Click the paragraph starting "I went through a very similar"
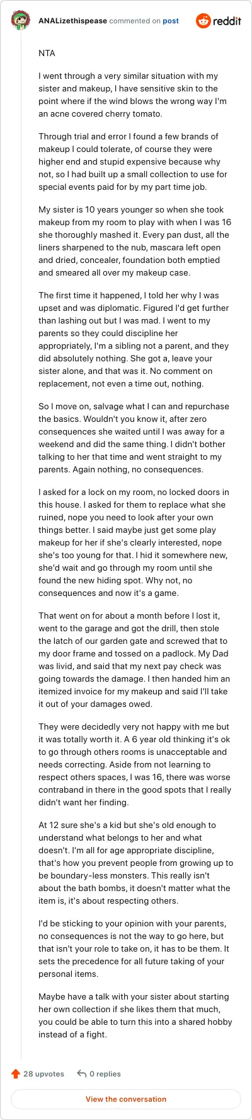The width and height of the screenshot is (252, 1120). pyautogui.click(x=132, y=95)
